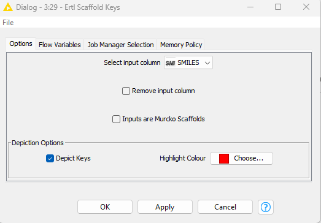Minimize the Ertl Scaffold Keys dialog
321x223 pixels.
[250, 7]
